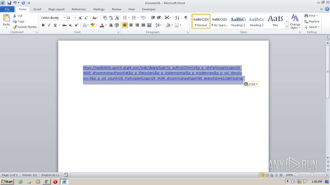Click the Select button in Editing
330x185 pixels.
coord(312,27)
